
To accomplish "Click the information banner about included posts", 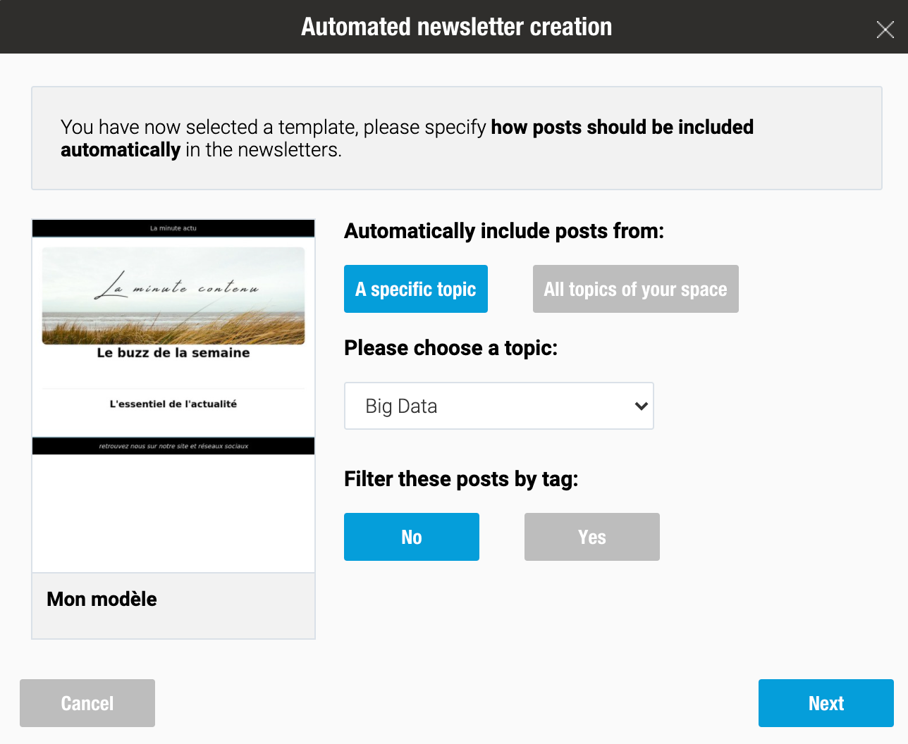I will click(457, 138).
